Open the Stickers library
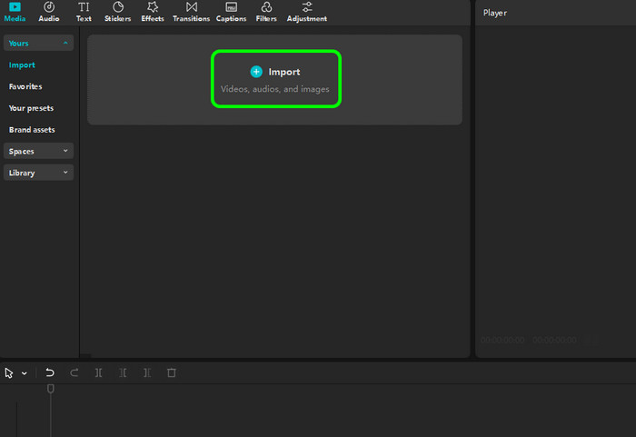Viewport: 636px width, 437px height. [117, 12]
